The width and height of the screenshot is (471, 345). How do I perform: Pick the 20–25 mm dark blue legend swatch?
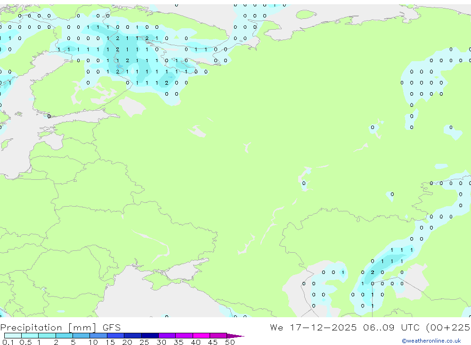(x=133, y=336)
